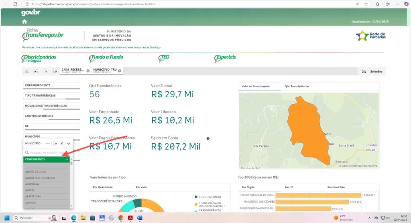The width and height of the screenshot is (411, 223).
Task: Open the browser settings ellipsis menu
Action: click(x=397, y=4)
